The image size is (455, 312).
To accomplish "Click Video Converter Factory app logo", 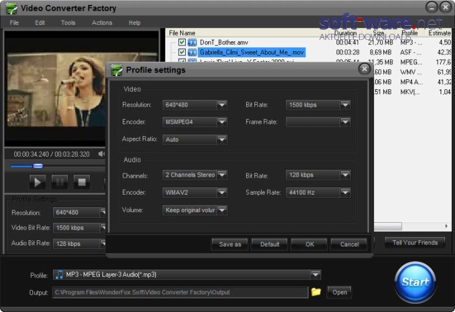I will click(11, 8).
